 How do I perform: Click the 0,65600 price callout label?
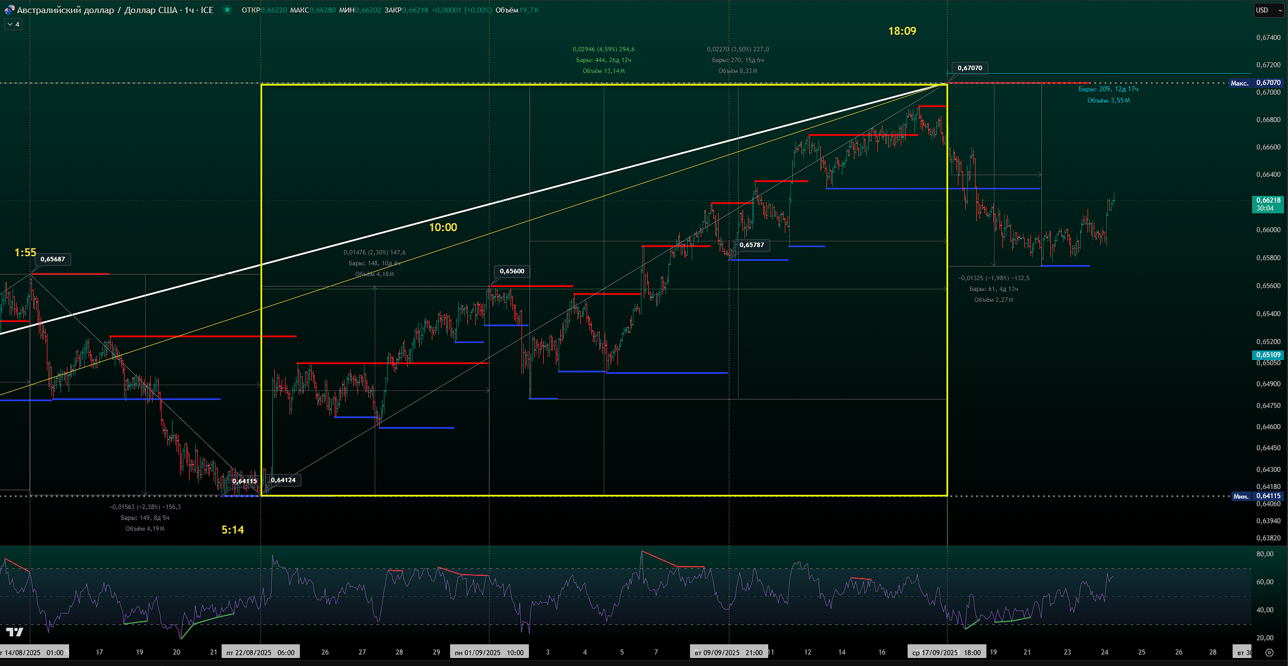(x=511, y=271)
